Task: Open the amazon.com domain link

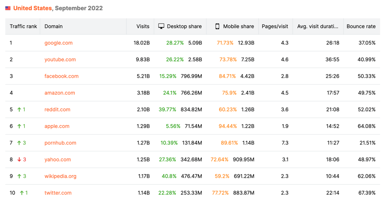Action: (x=60, y=93)
